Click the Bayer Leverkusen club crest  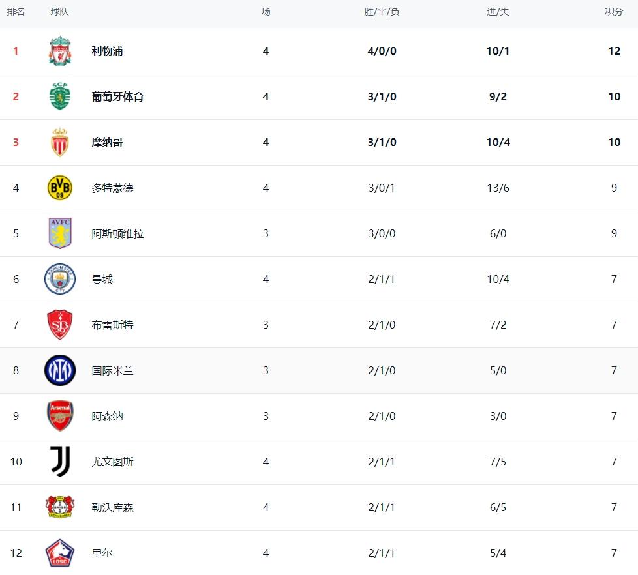tap(60, 507)
